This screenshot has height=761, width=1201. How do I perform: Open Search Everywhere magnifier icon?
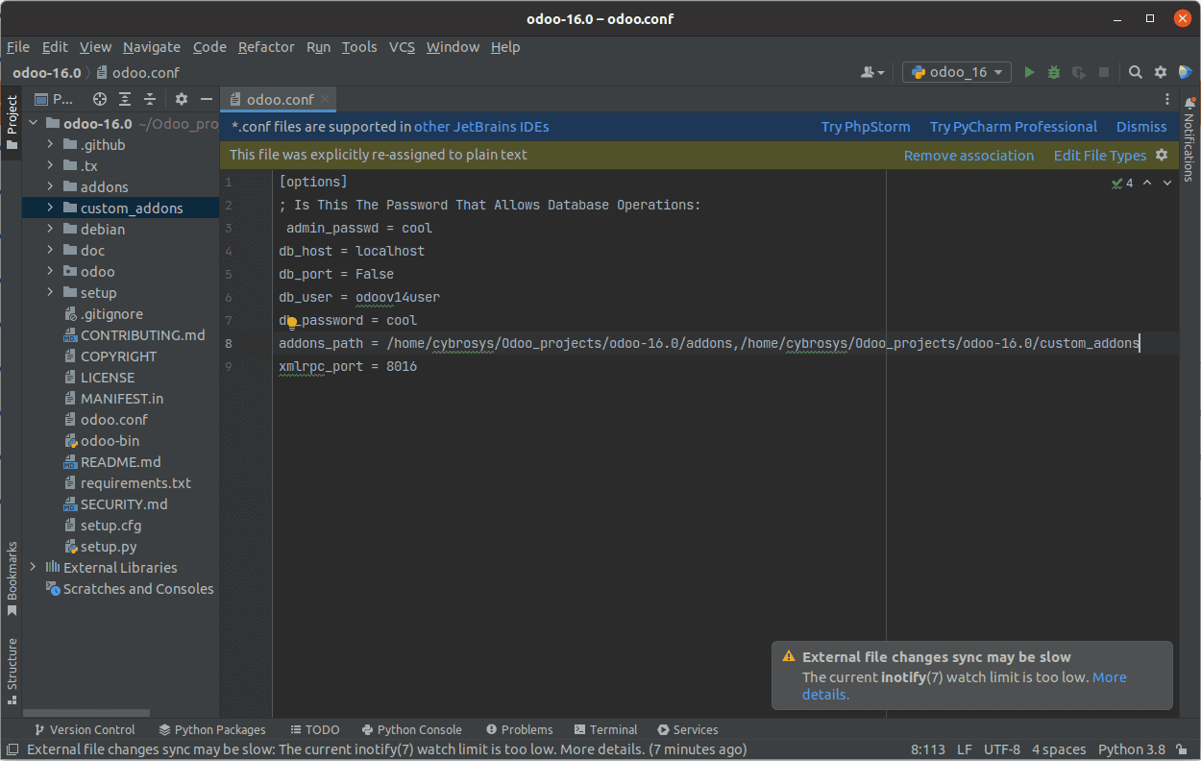[x=1136, y=72]
